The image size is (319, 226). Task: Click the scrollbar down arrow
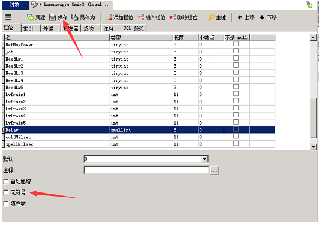click(x=313, y=147)
